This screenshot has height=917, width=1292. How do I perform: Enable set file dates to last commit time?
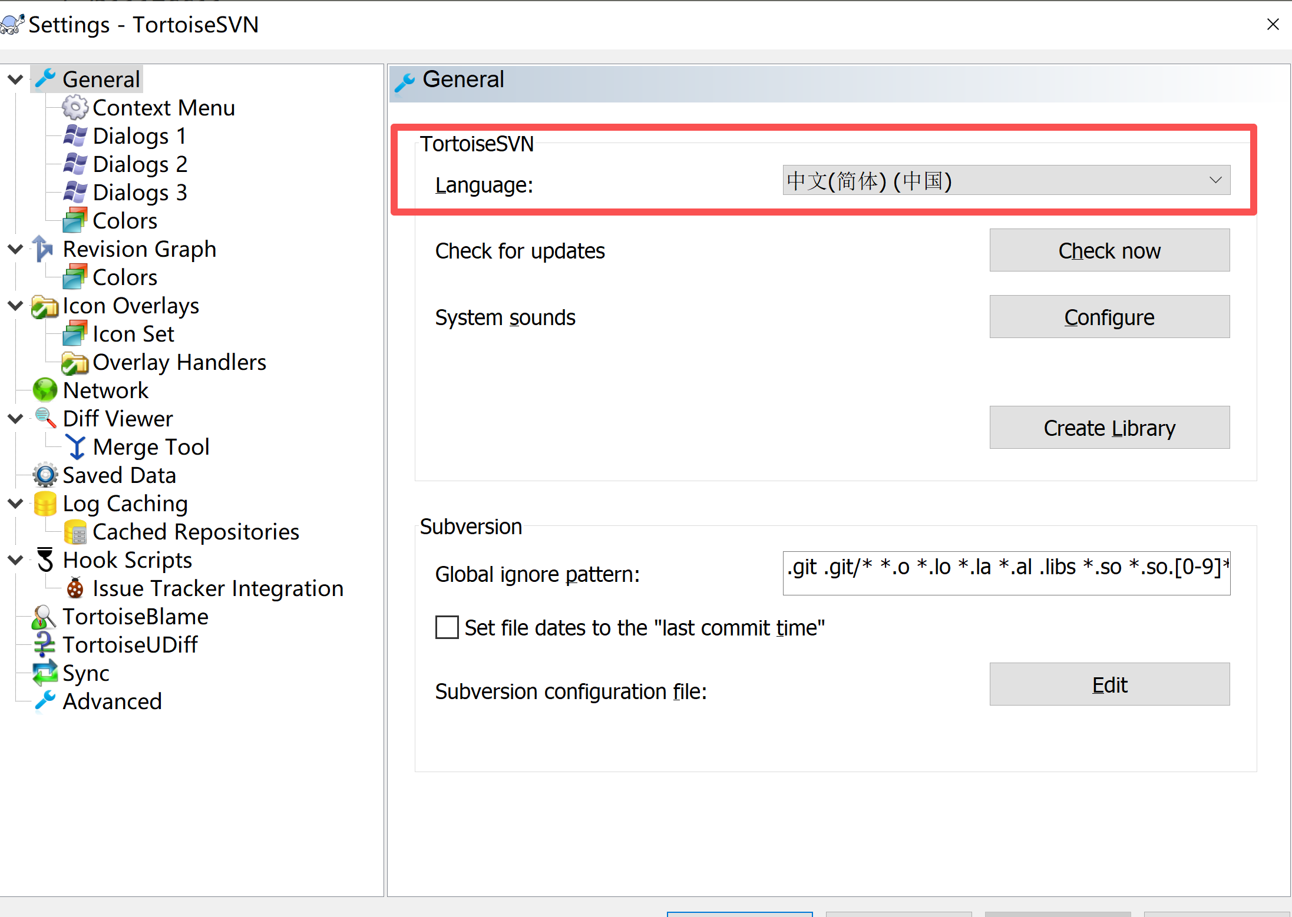click(447, 627)
